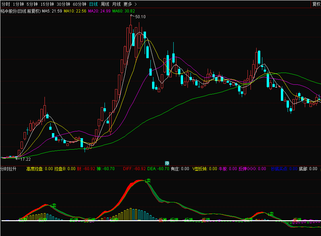This screenshot has width=321, height=236.
Task: Click the V型反转: 0.00 value
Action: (x=205, y=169)
